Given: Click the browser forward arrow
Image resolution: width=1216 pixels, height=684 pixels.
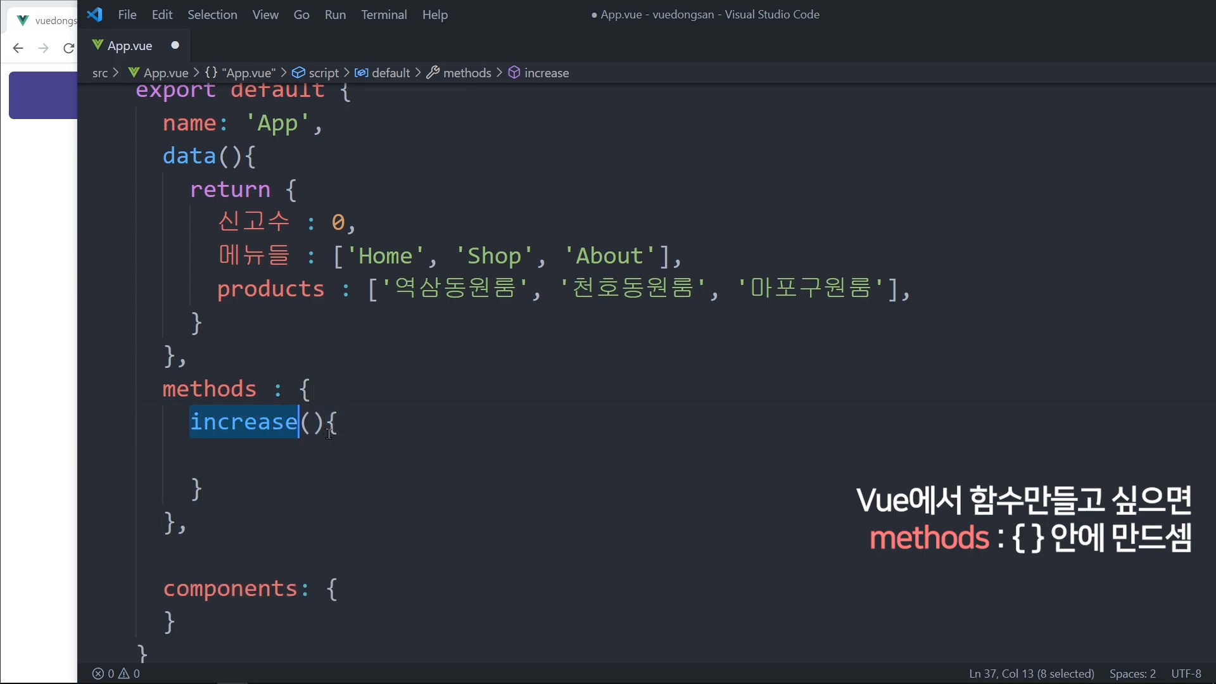Looking at the screenshot, I should click(43, 48).
